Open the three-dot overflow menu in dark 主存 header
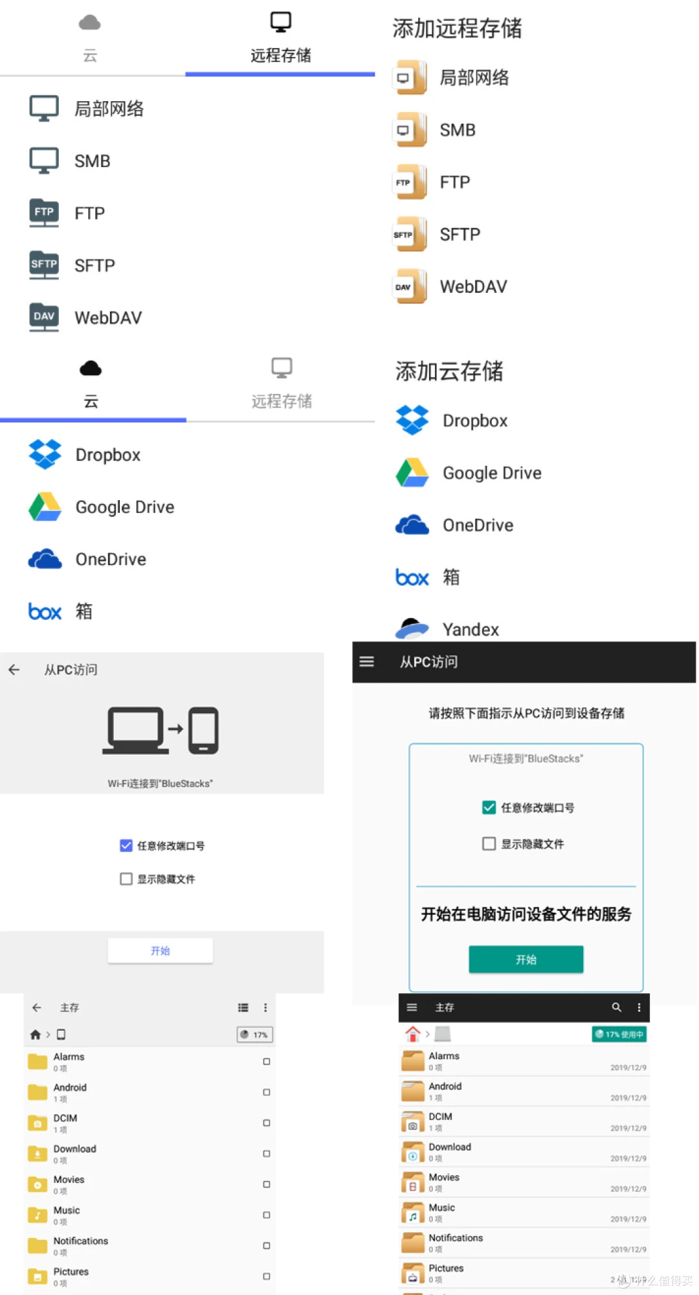 click(x=639, y=1007)
